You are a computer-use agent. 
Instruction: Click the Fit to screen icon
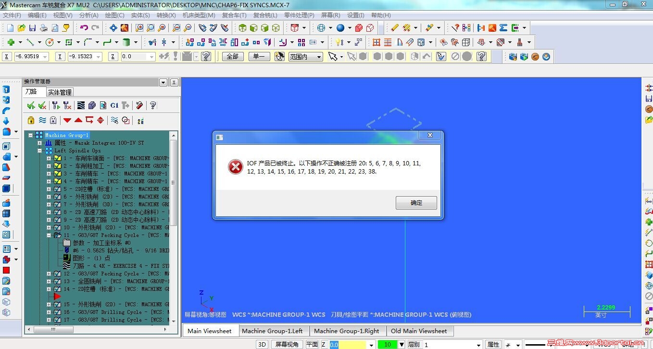point(113,28)
